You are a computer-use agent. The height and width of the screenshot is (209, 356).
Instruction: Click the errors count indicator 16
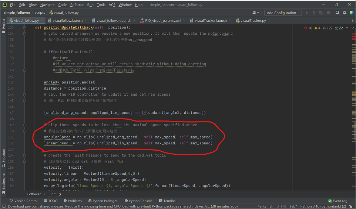click(308, 28)
